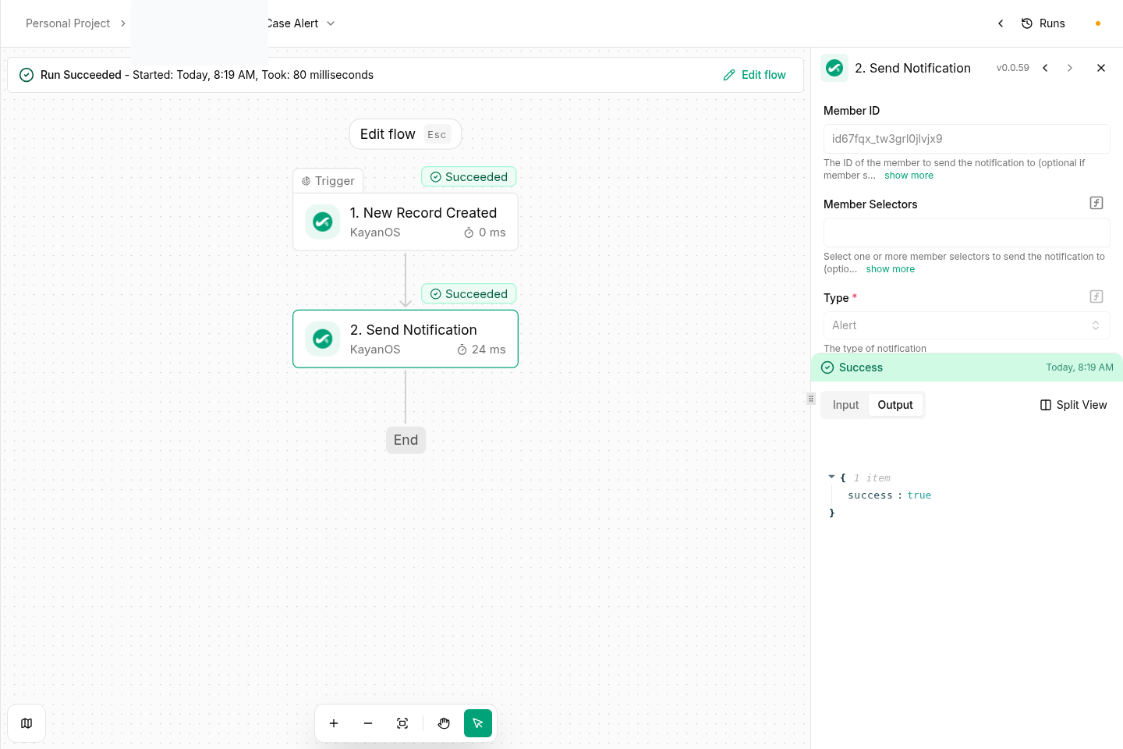
Task: Click the Member Selectors input field
Action: tap(967, 233)
